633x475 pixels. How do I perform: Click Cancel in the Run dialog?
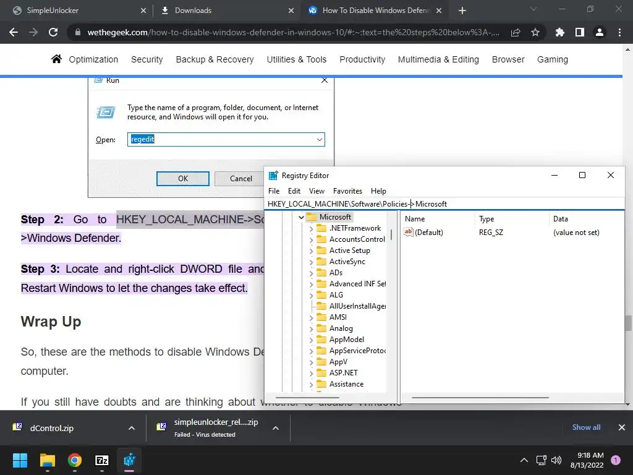(241, 179)
